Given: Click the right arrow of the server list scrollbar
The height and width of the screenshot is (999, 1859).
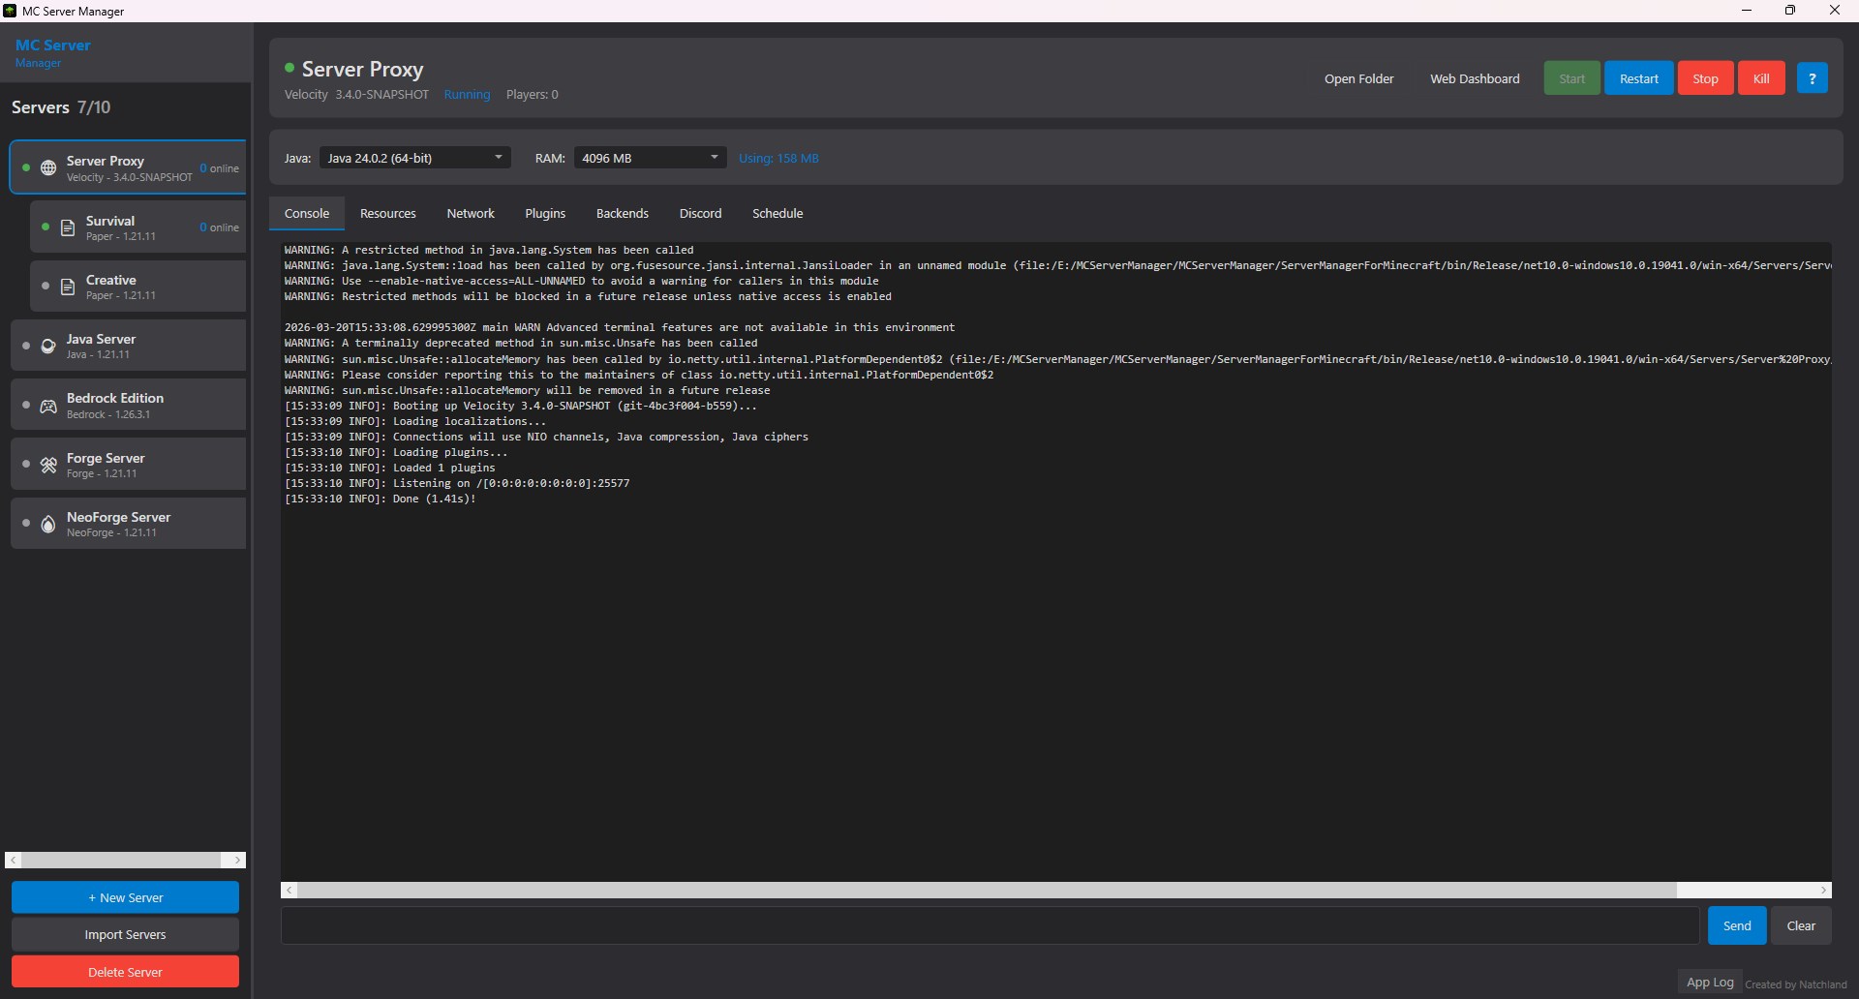Looking at the screenshot, I should click(x=237, y=860).
